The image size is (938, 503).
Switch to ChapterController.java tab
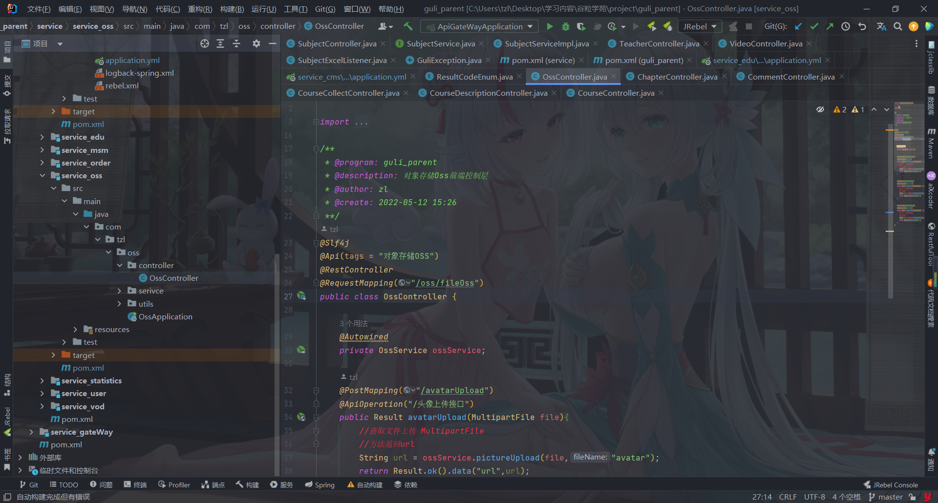click(x=677, y=77)
